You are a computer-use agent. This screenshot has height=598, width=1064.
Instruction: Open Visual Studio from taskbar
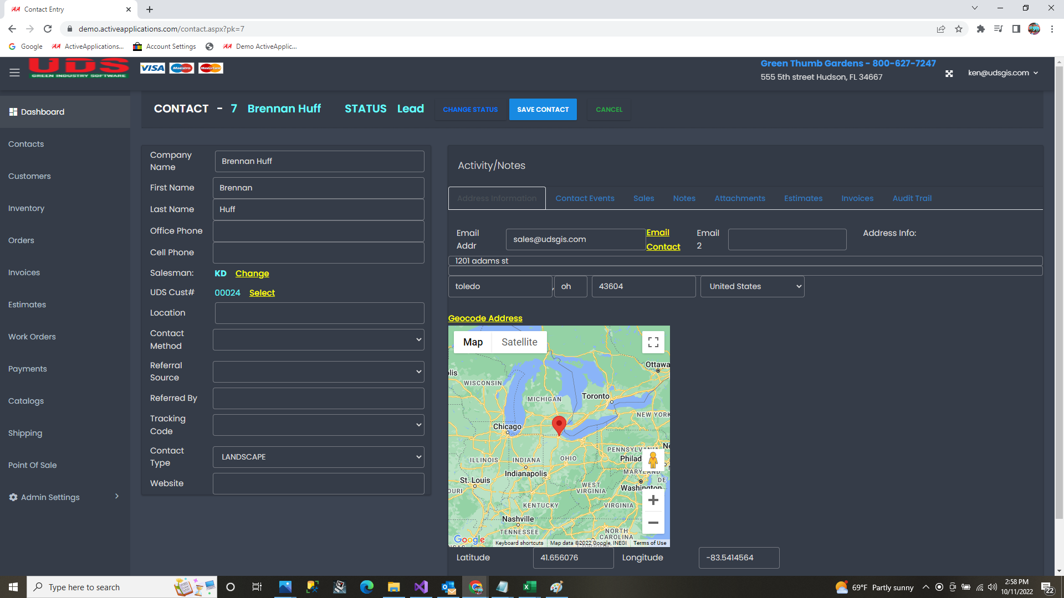(x=421, y=587)
